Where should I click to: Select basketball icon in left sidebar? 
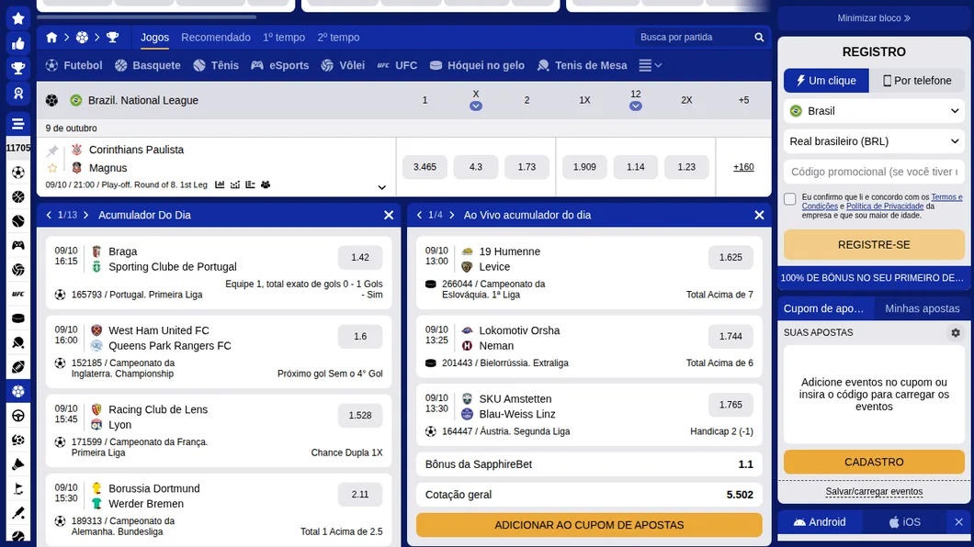pyautogui.click(x=18, y=196)
